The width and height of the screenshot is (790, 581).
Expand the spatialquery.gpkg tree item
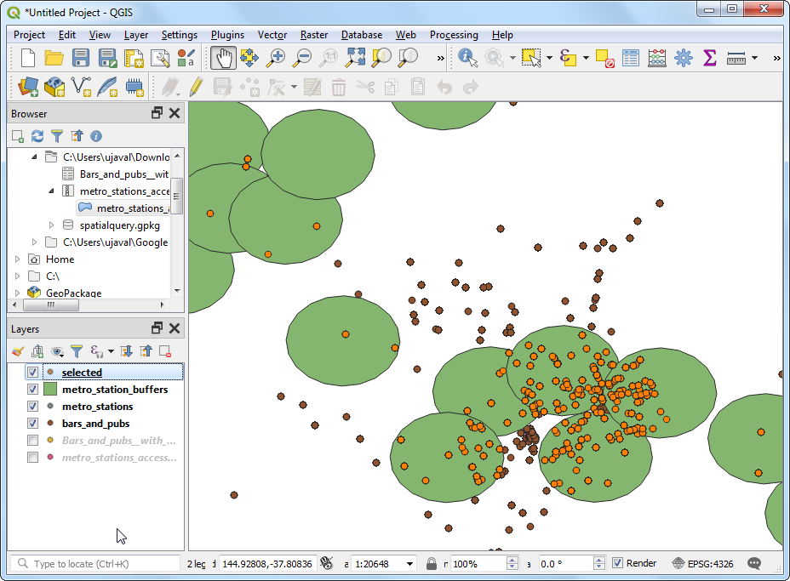pos(52,225)
